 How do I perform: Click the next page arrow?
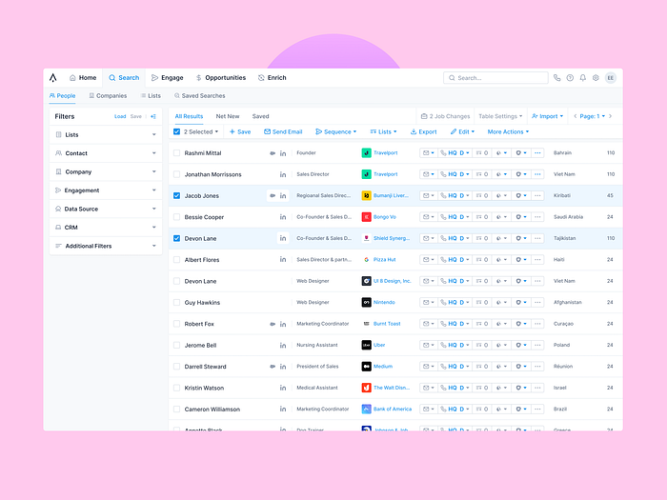pyautogui.click(x=611, y=116)
